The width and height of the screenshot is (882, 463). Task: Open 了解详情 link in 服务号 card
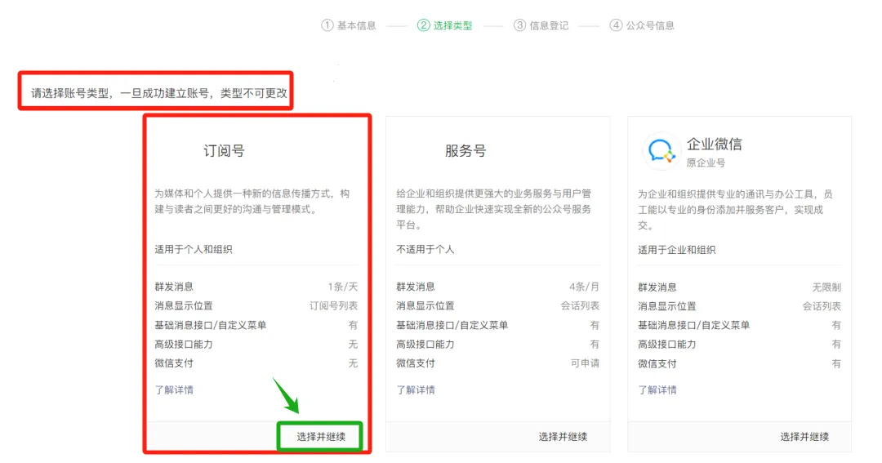pos(416,390)
